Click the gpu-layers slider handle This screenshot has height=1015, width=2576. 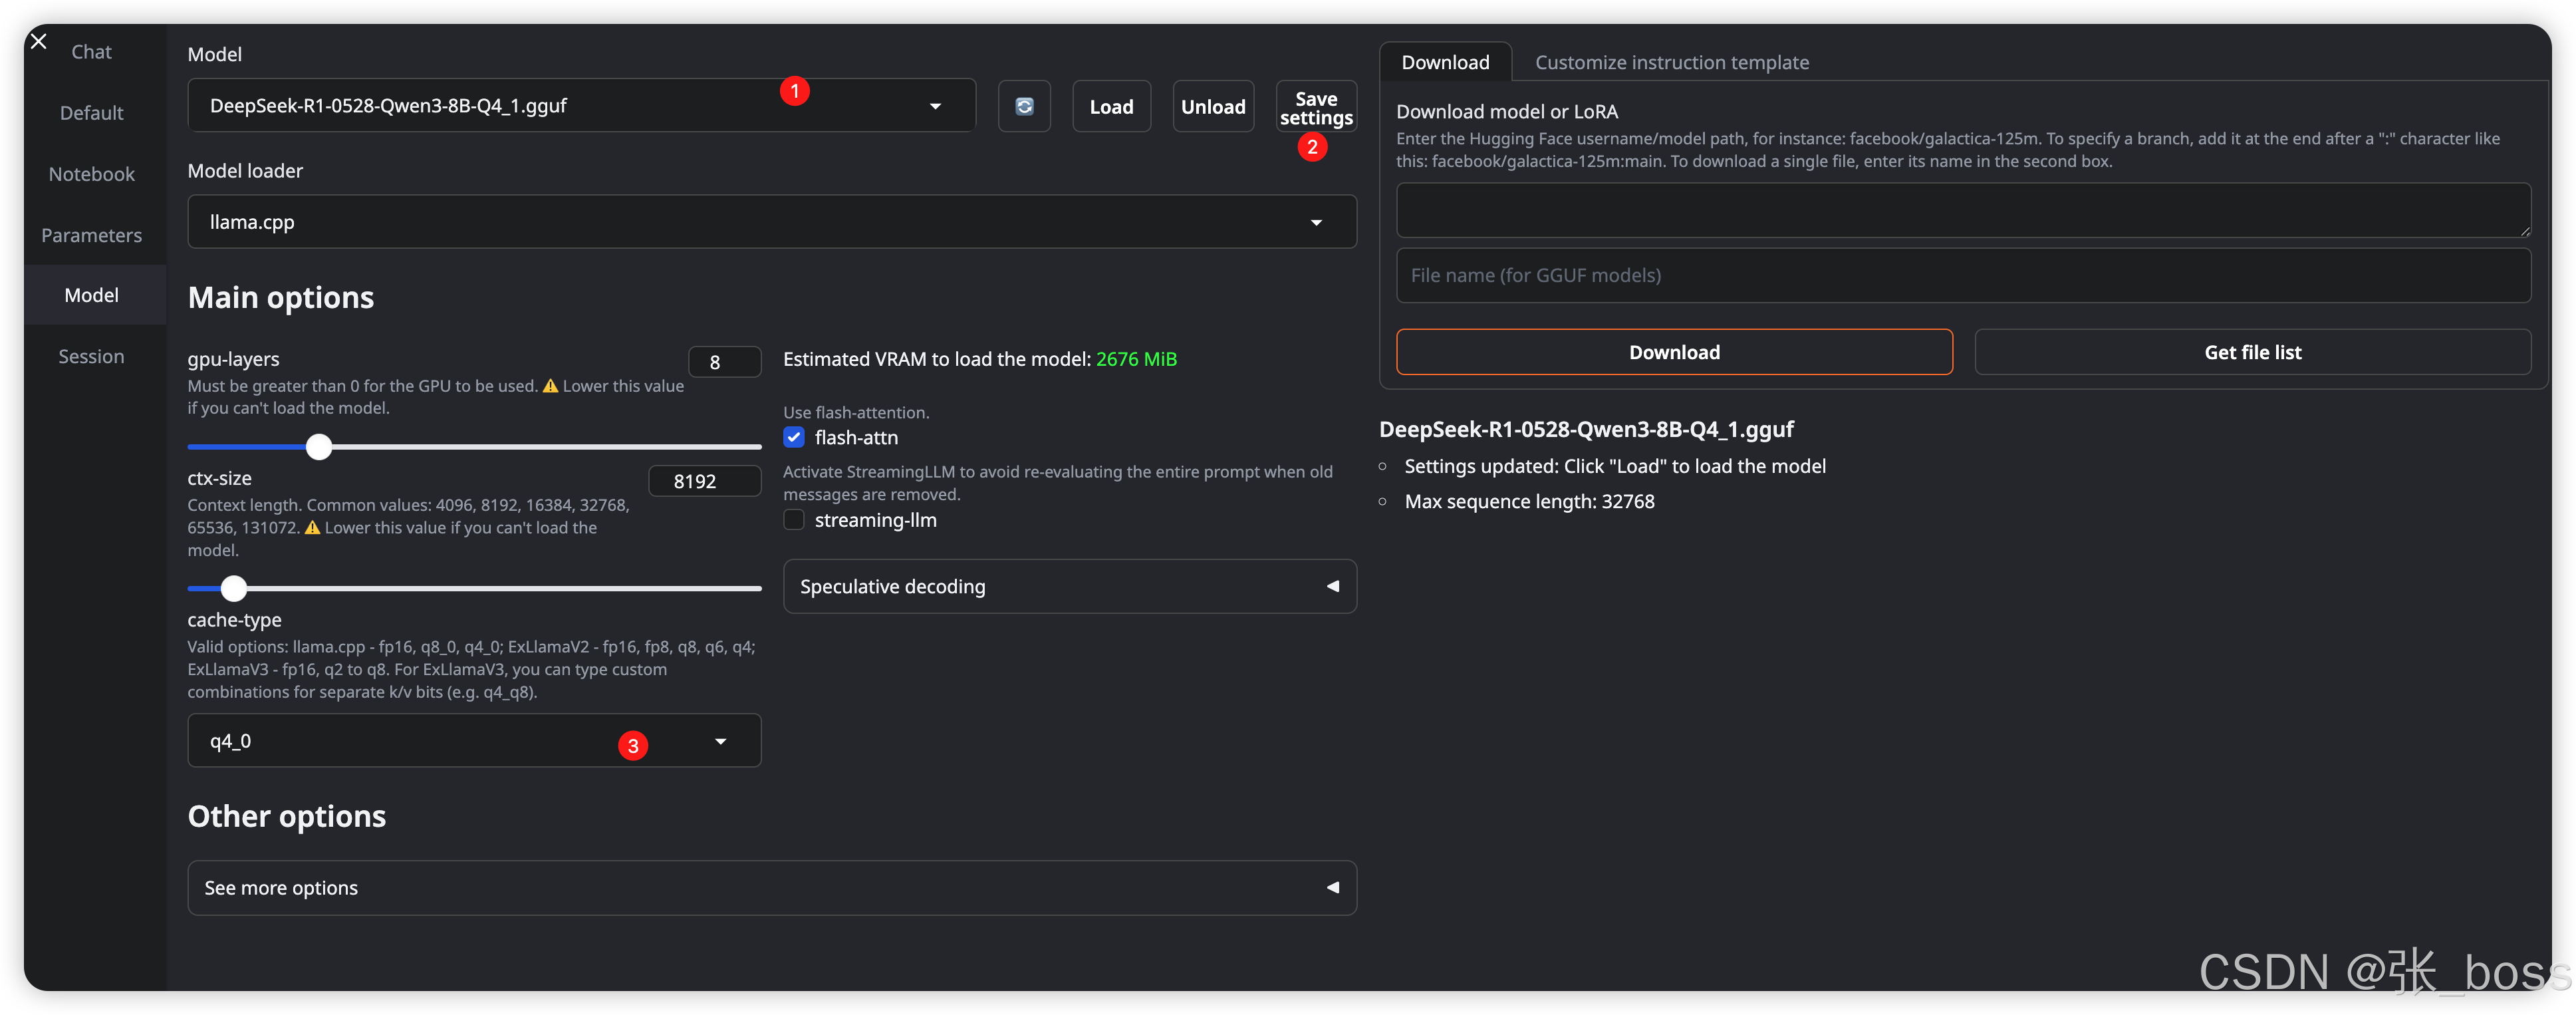(x=319, y=447)
